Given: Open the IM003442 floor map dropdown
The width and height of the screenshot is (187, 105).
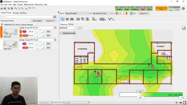Looking at the screenshot, I should point(68,28).
